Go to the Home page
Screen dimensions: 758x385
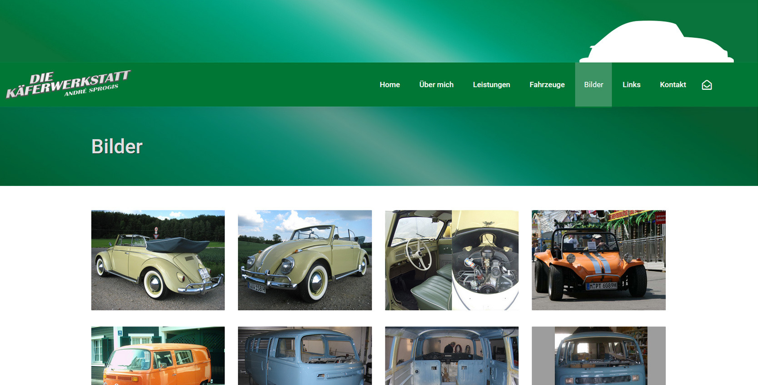click(389, 85)
